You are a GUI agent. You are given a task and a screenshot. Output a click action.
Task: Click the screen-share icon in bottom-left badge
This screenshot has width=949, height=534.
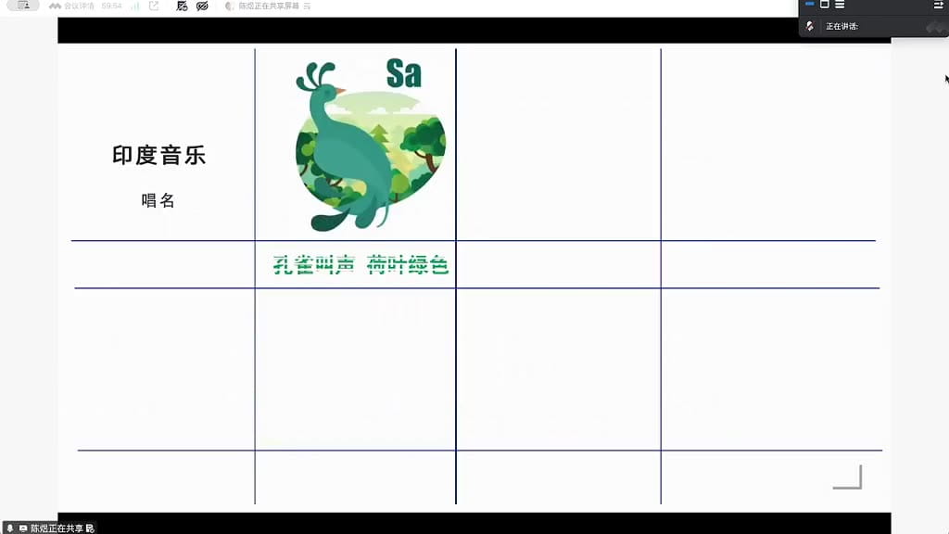pyautogui.click(x=23, y=528)
